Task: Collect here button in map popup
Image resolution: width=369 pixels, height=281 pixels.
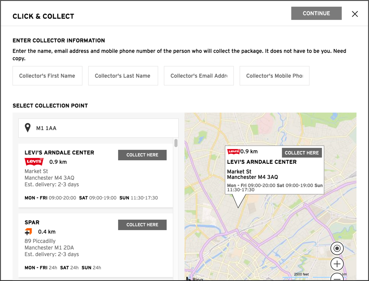Action: pos(302,153)
